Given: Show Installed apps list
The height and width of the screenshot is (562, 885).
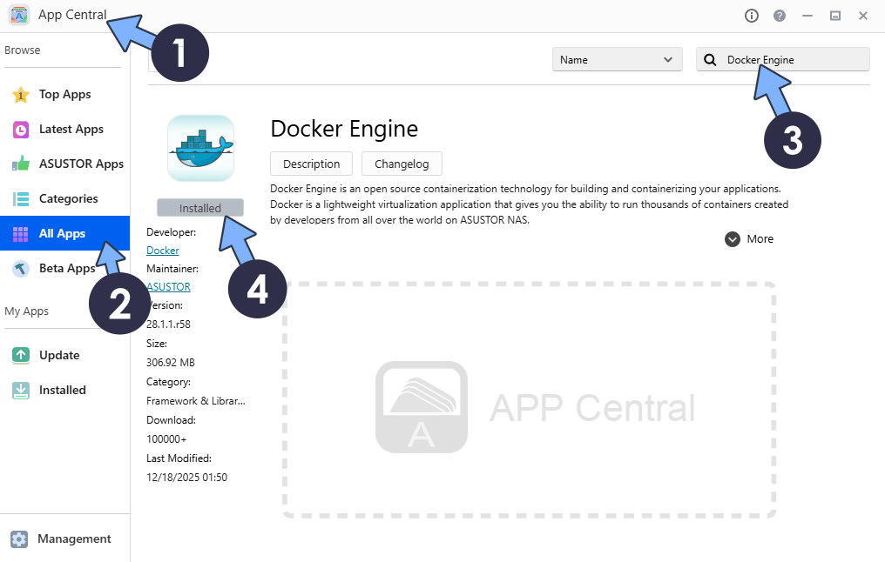Looking at the screenshot, I should click(x=62, y=390).
